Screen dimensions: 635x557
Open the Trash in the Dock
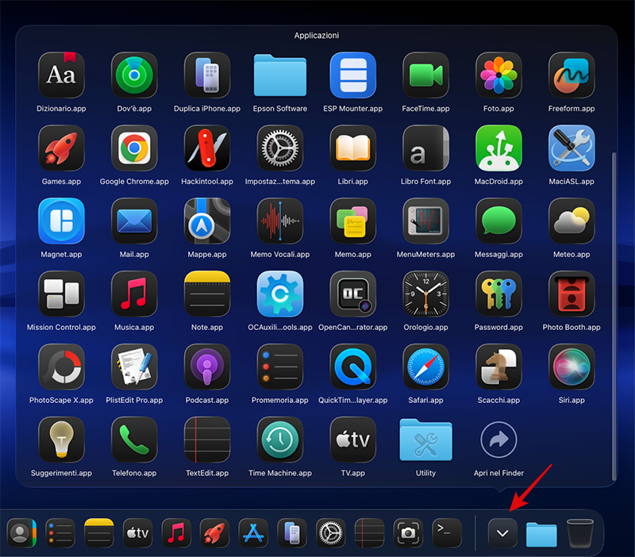tap(580, 533)
